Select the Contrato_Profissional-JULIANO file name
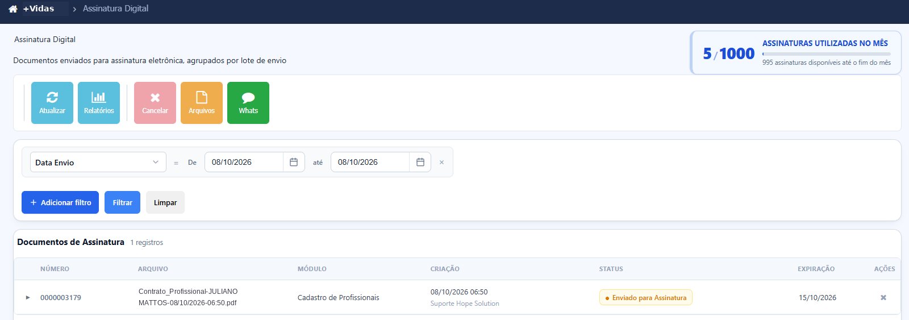 (188, 297)
